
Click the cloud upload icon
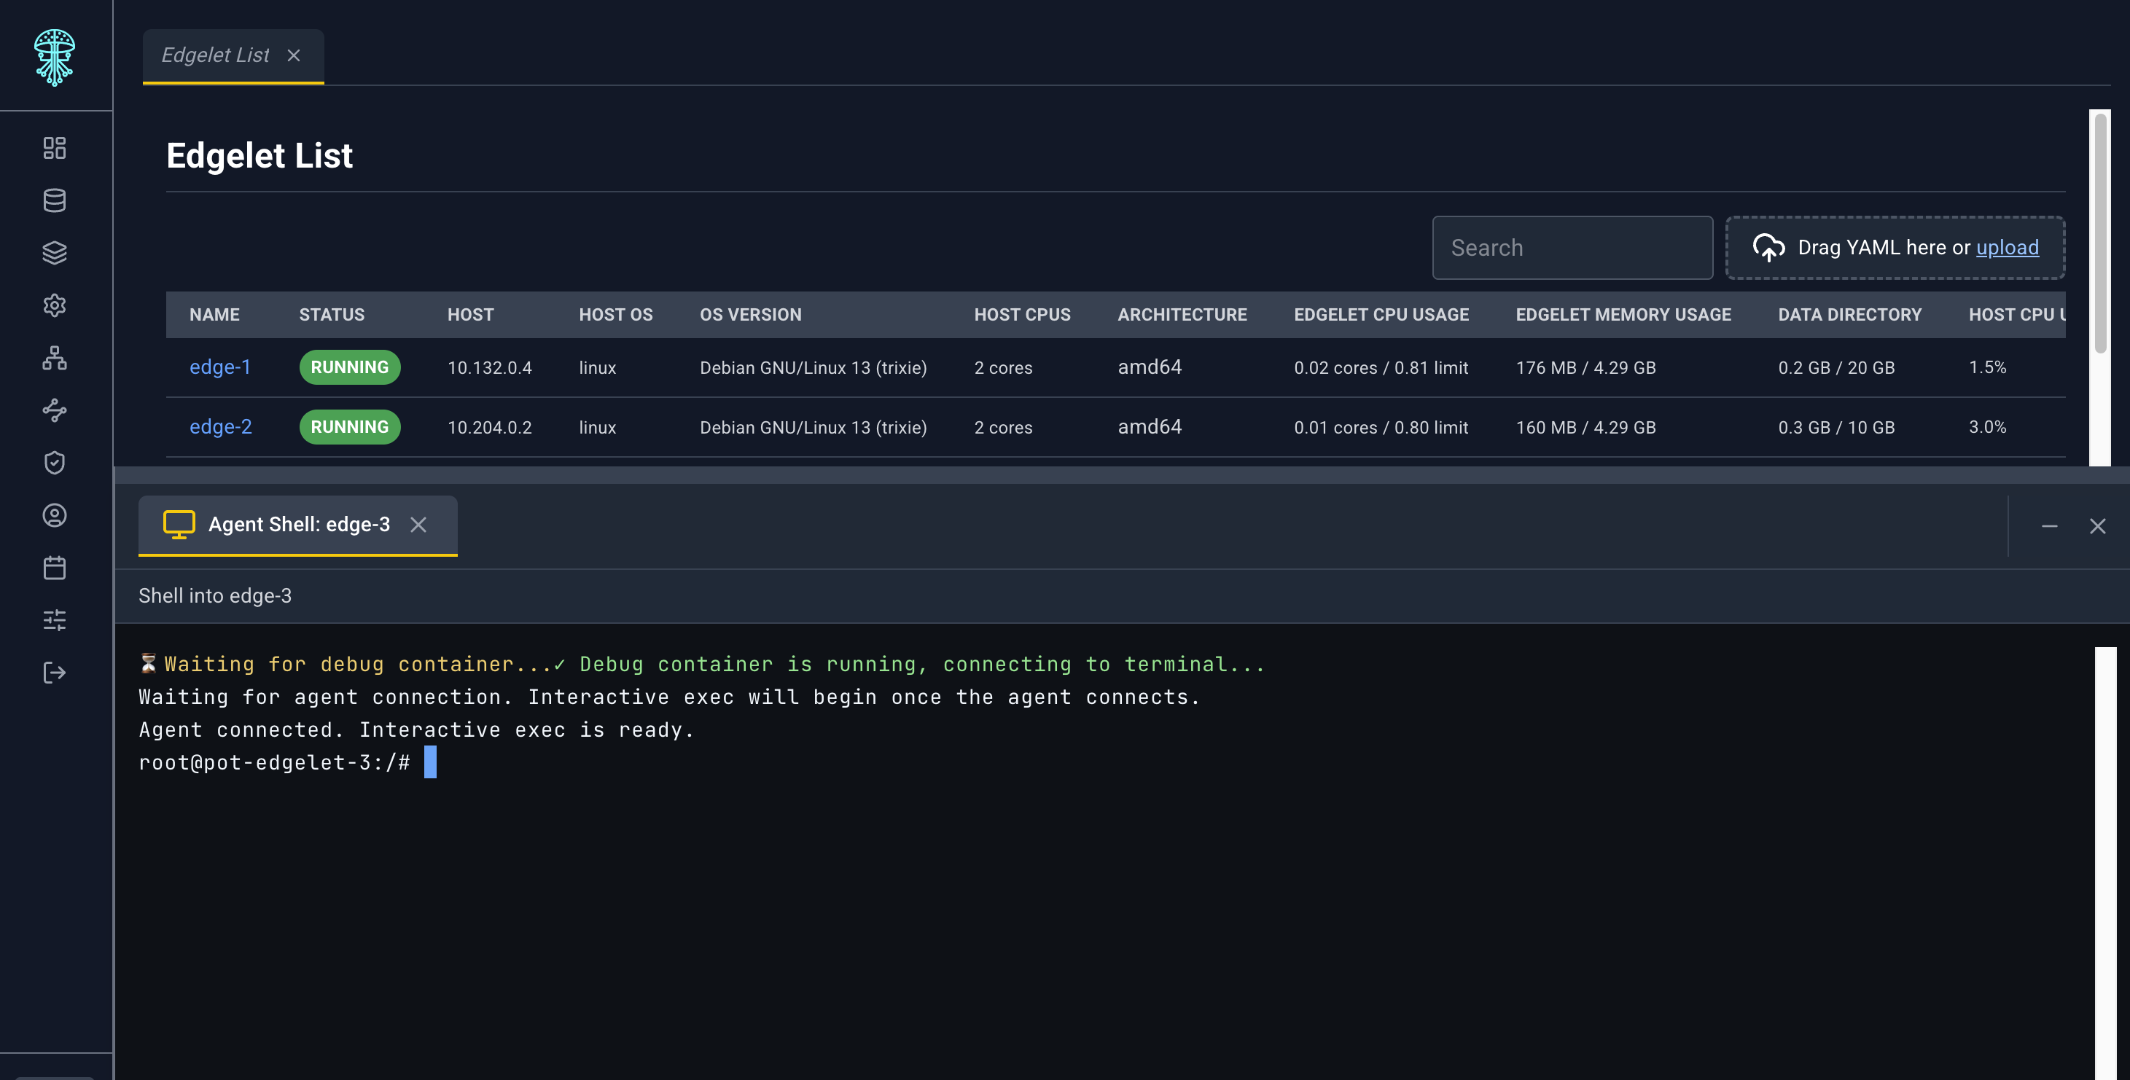pos(1768,248)
